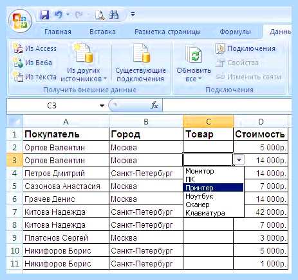Image resolution: width=298 pixels, height=280 pixels.
Task: Click the cell with 5 000р. in row 2
Action: tap(261, 147)
